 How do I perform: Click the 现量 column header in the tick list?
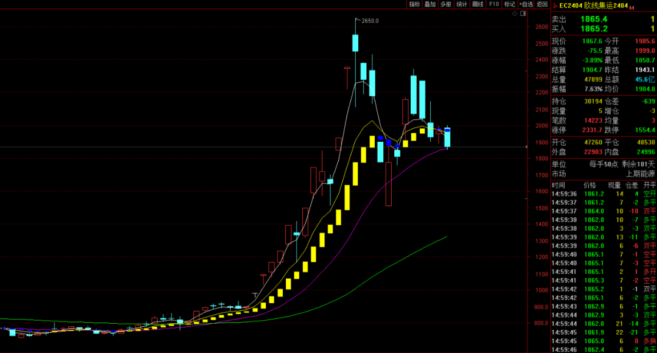(614, 185)
